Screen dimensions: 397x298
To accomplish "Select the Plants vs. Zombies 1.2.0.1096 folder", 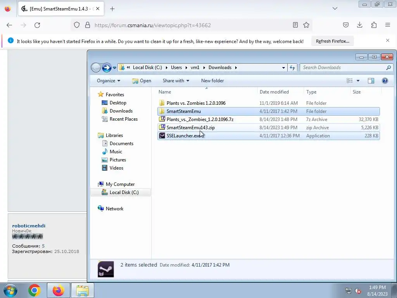I will click(x=268, y=103).
